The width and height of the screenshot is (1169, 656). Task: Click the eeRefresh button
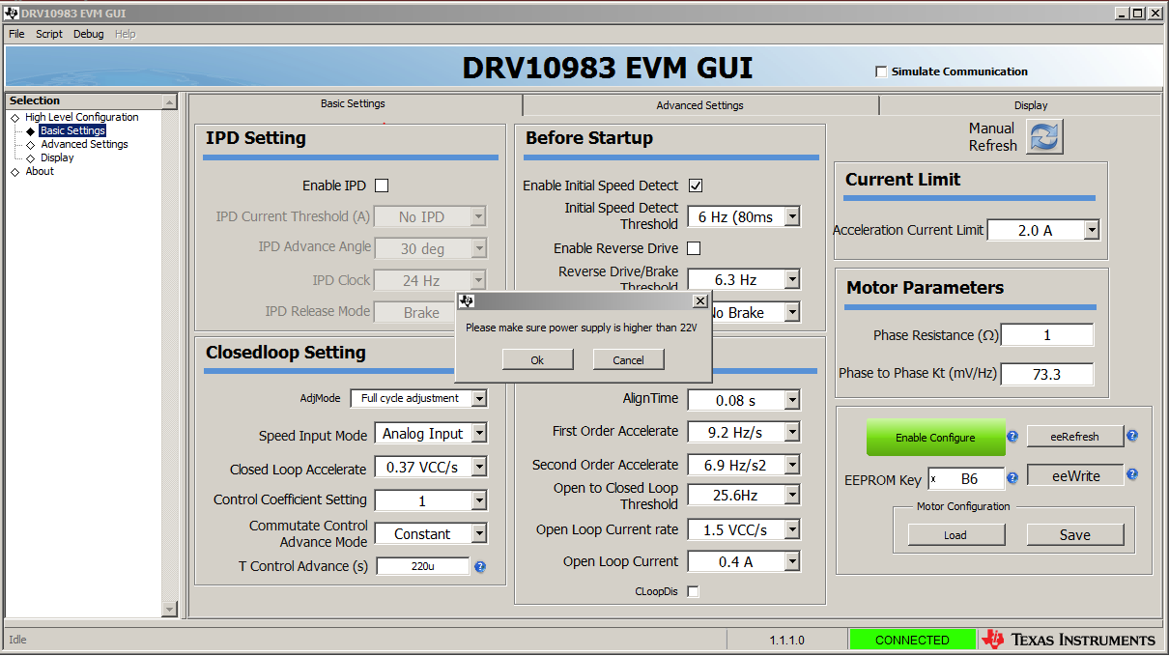tap(1075, 436)
